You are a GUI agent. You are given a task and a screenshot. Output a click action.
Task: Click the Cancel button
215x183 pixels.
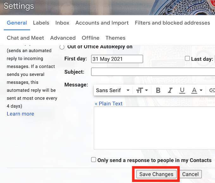tap(190, 174)
